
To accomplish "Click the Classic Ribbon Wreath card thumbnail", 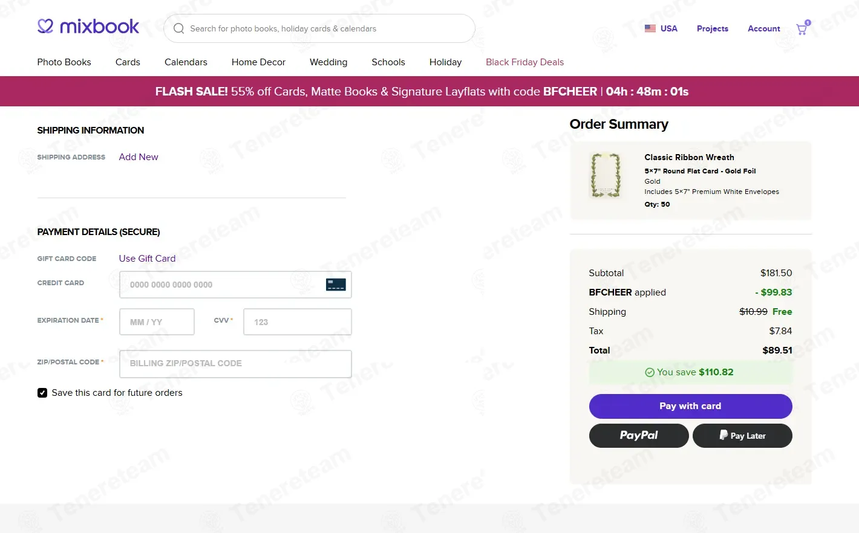I will 606,175.
